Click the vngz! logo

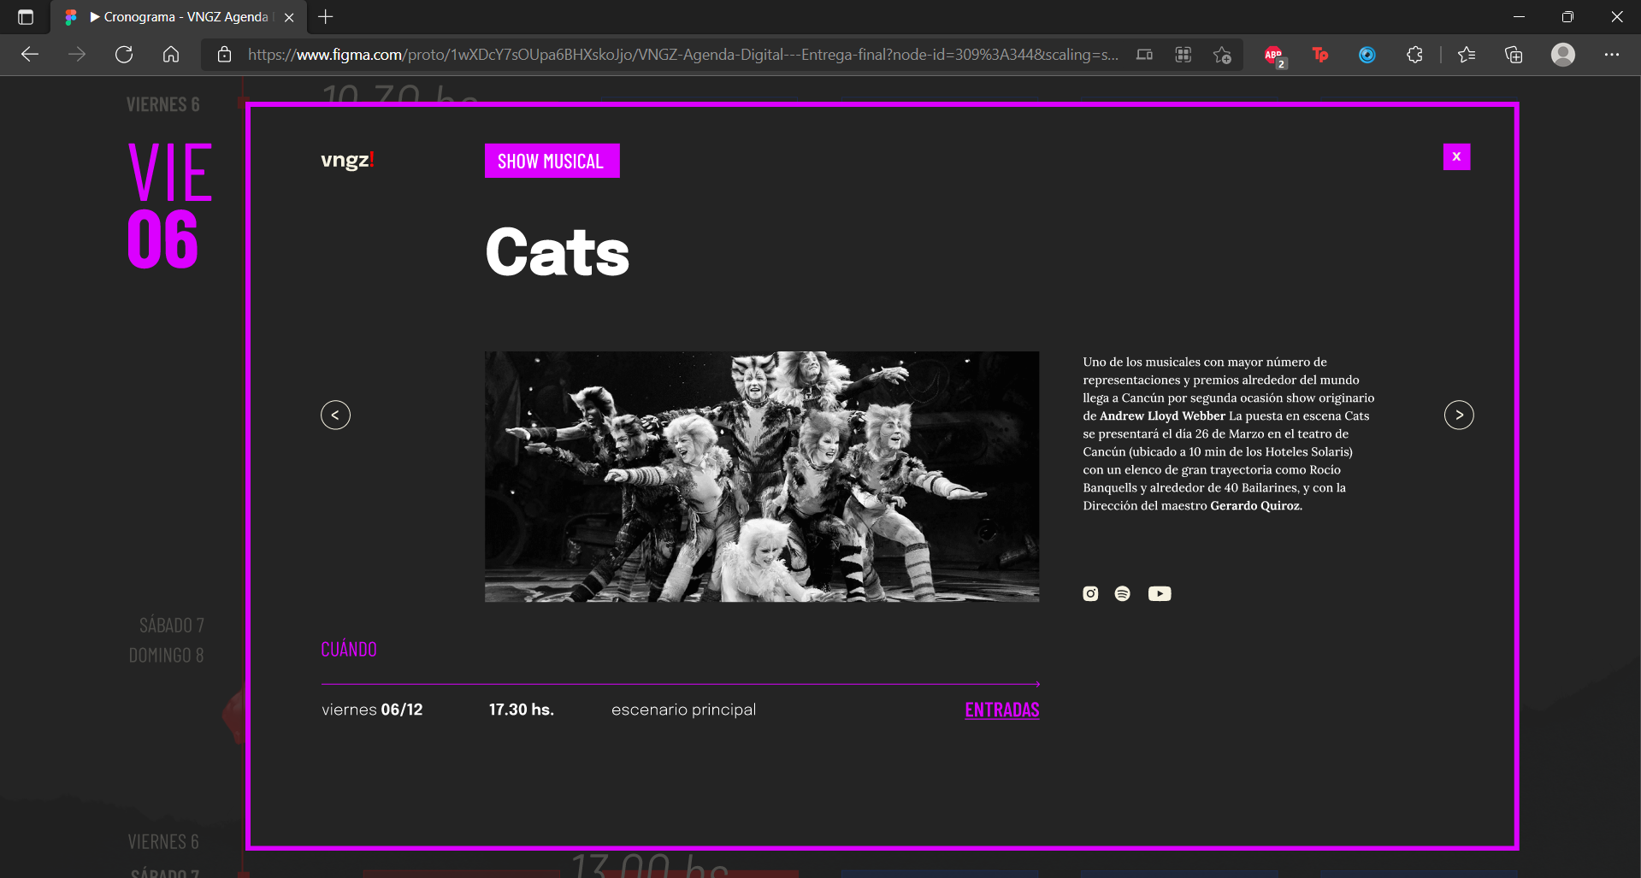click(x=347, y=160)
